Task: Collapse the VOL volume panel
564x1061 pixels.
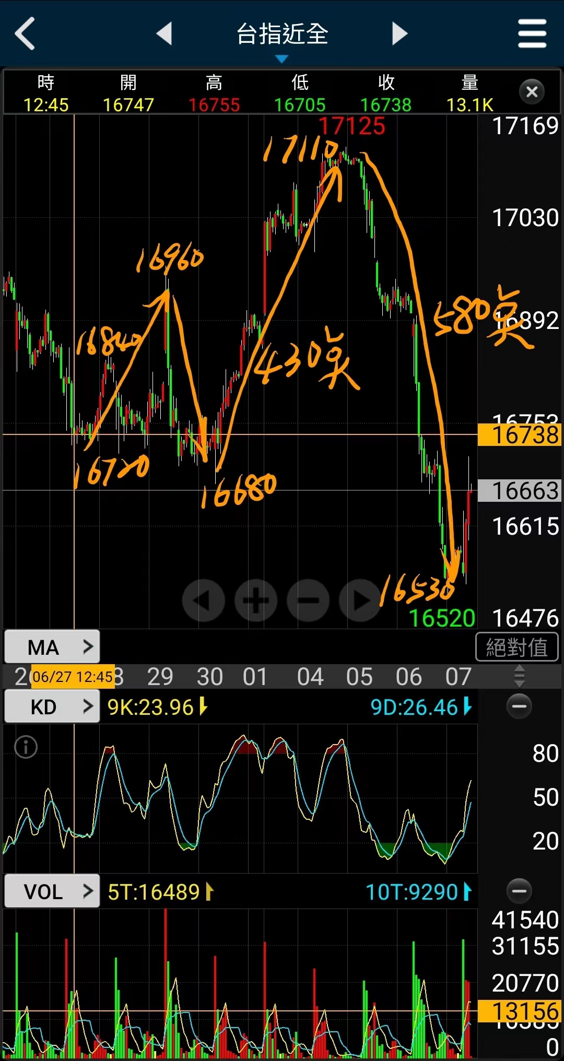Action: [519, 891]
